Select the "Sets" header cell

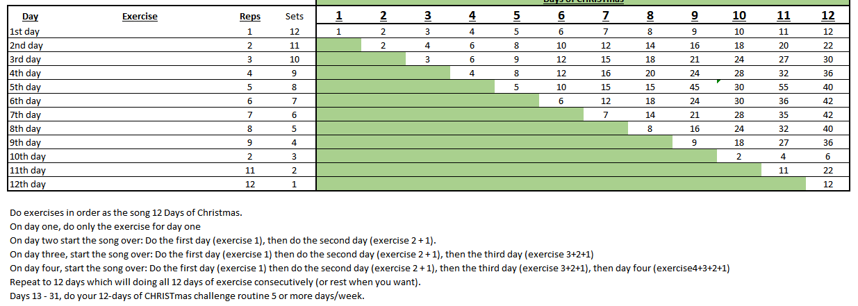click(x=295, y=17)
